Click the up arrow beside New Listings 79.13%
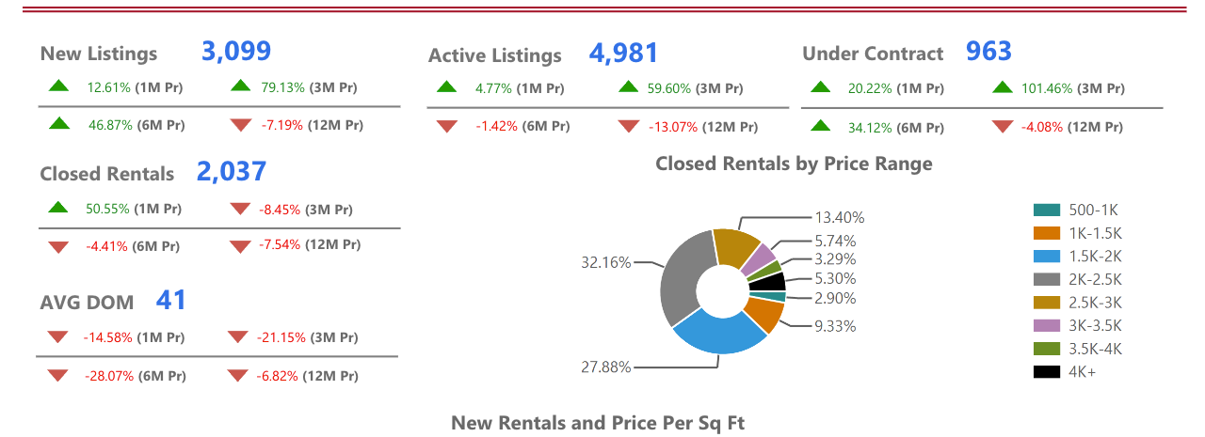 [x=241, y=86]
